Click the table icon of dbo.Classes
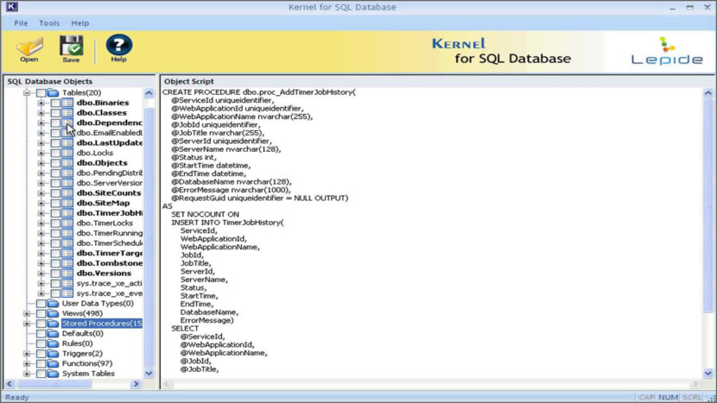 [67, 113]
